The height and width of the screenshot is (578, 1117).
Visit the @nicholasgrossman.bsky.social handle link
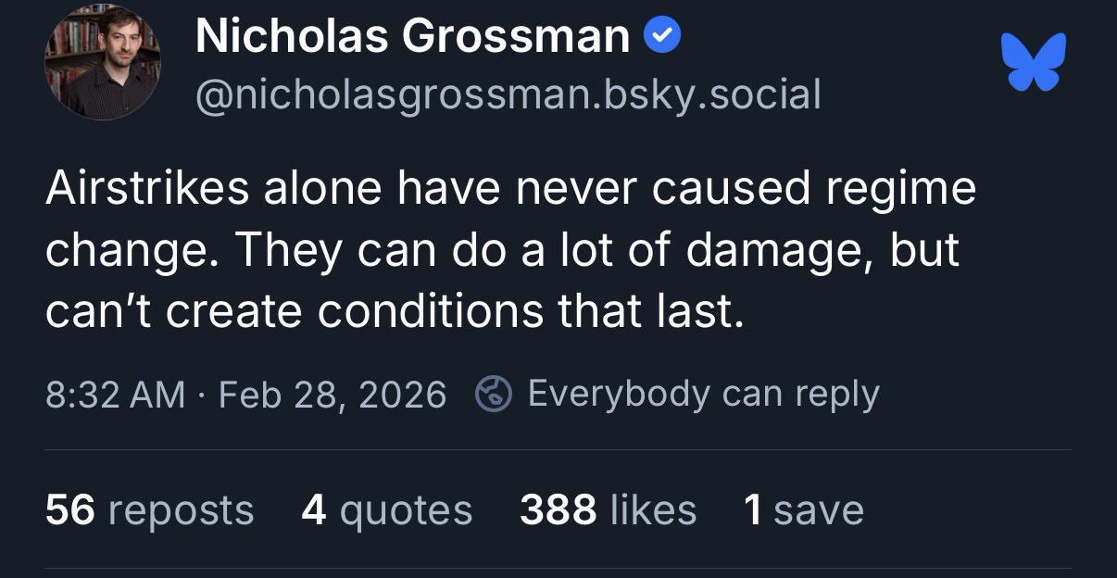click(508, 94)
